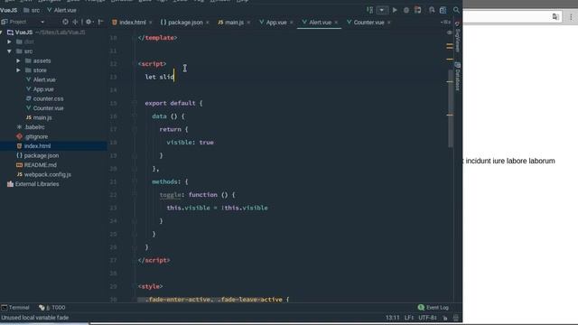The height and width of the screenshot is (325, 578).
Task: Open the Database side tool window
Action: [x=458, y=76]
